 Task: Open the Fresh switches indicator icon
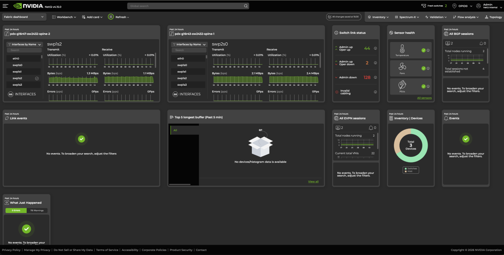click(x=424, y=6)
